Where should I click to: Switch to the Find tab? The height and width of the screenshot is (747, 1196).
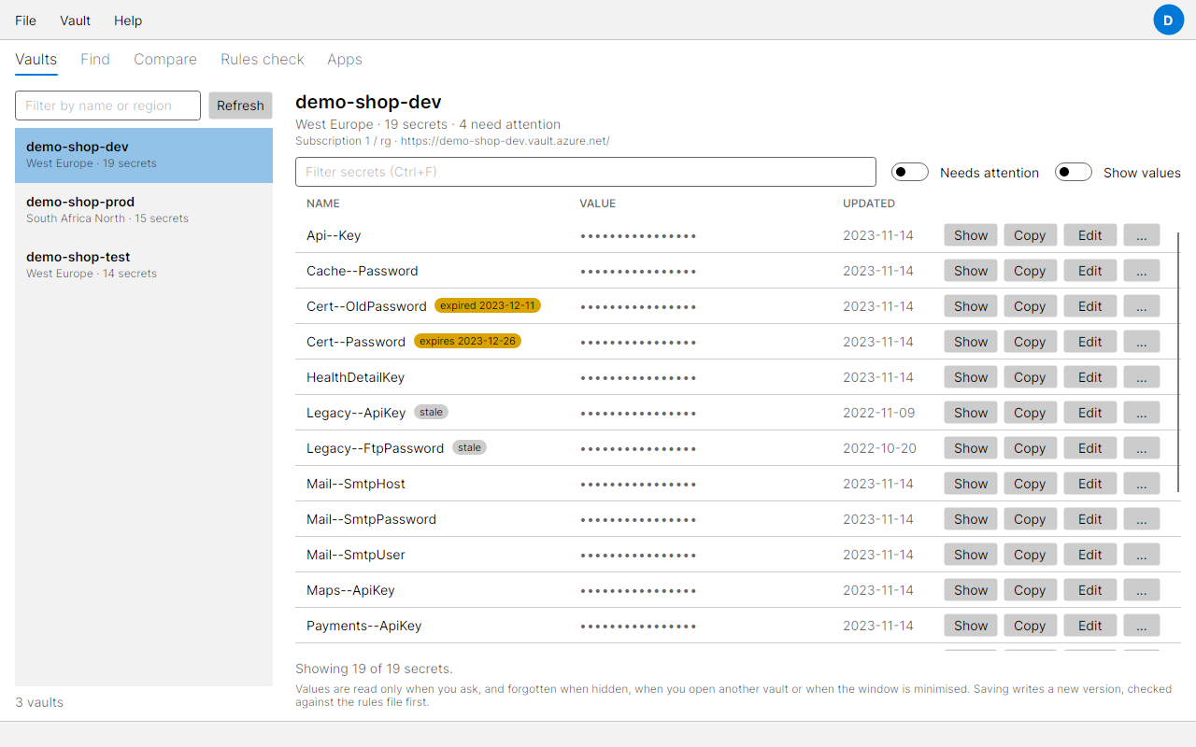[x=95, y=59]
